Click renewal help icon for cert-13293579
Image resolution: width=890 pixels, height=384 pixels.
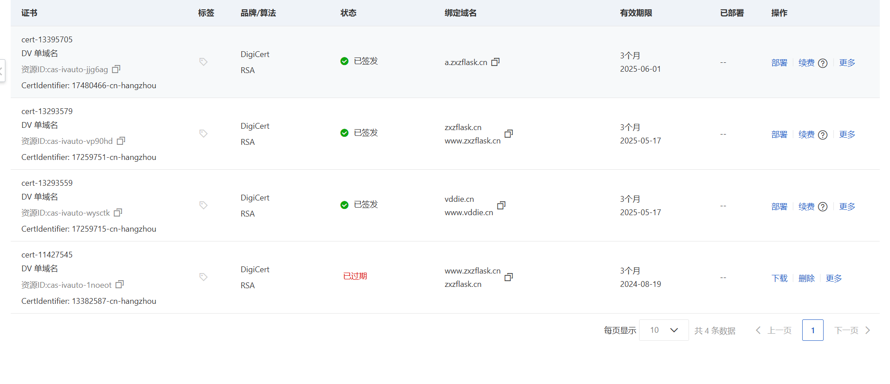point(823,135)
